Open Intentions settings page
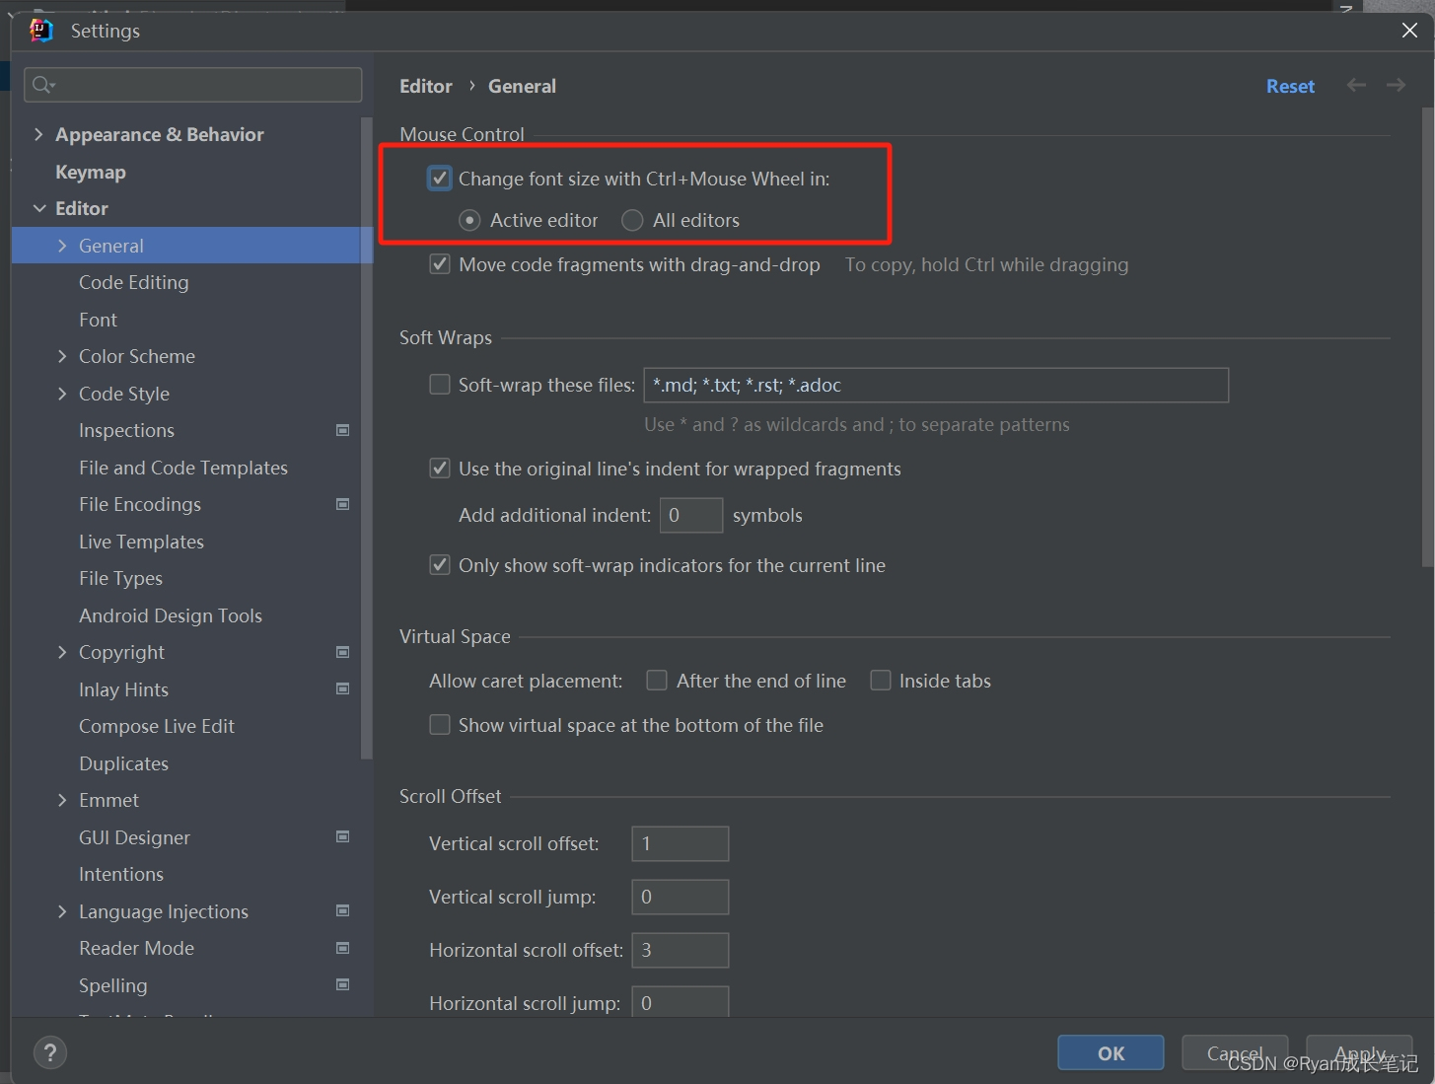Viewport: 1435px width, 1084px height. click(121, 874)
